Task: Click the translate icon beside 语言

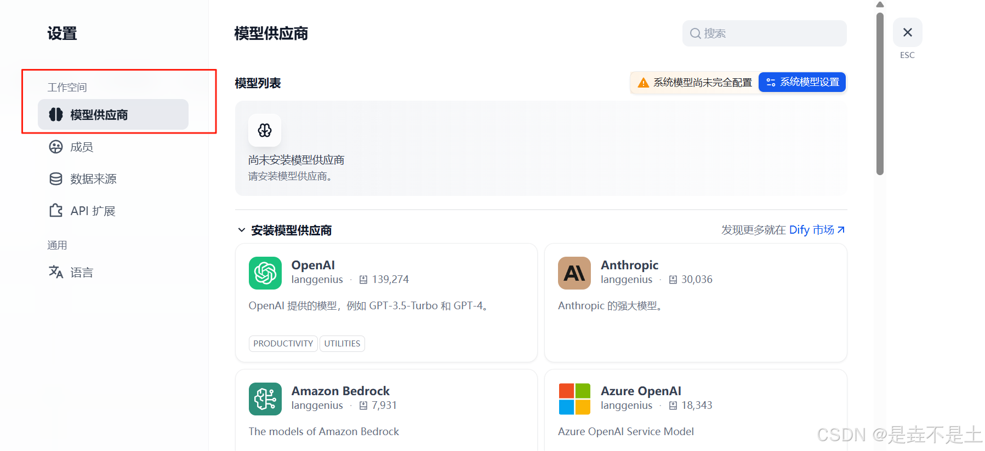Action: pos(56,272)
